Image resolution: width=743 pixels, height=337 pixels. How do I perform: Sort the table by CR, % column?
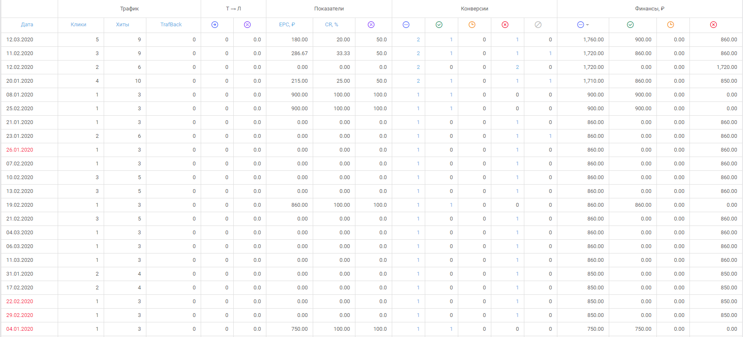tap(332, 25)
